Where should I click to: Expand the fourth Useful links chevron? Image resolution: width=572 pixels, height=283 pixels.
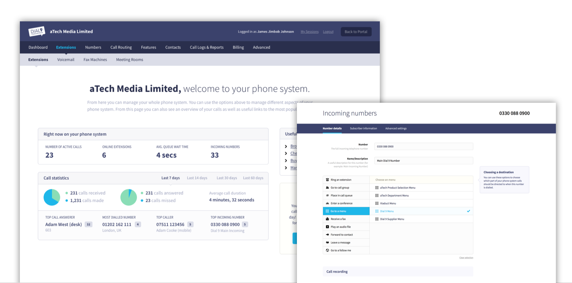coord(286,168)
